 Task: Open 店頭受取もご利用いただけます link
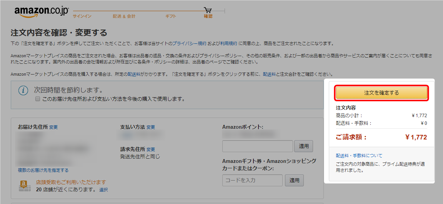click(x=71, y=182)
